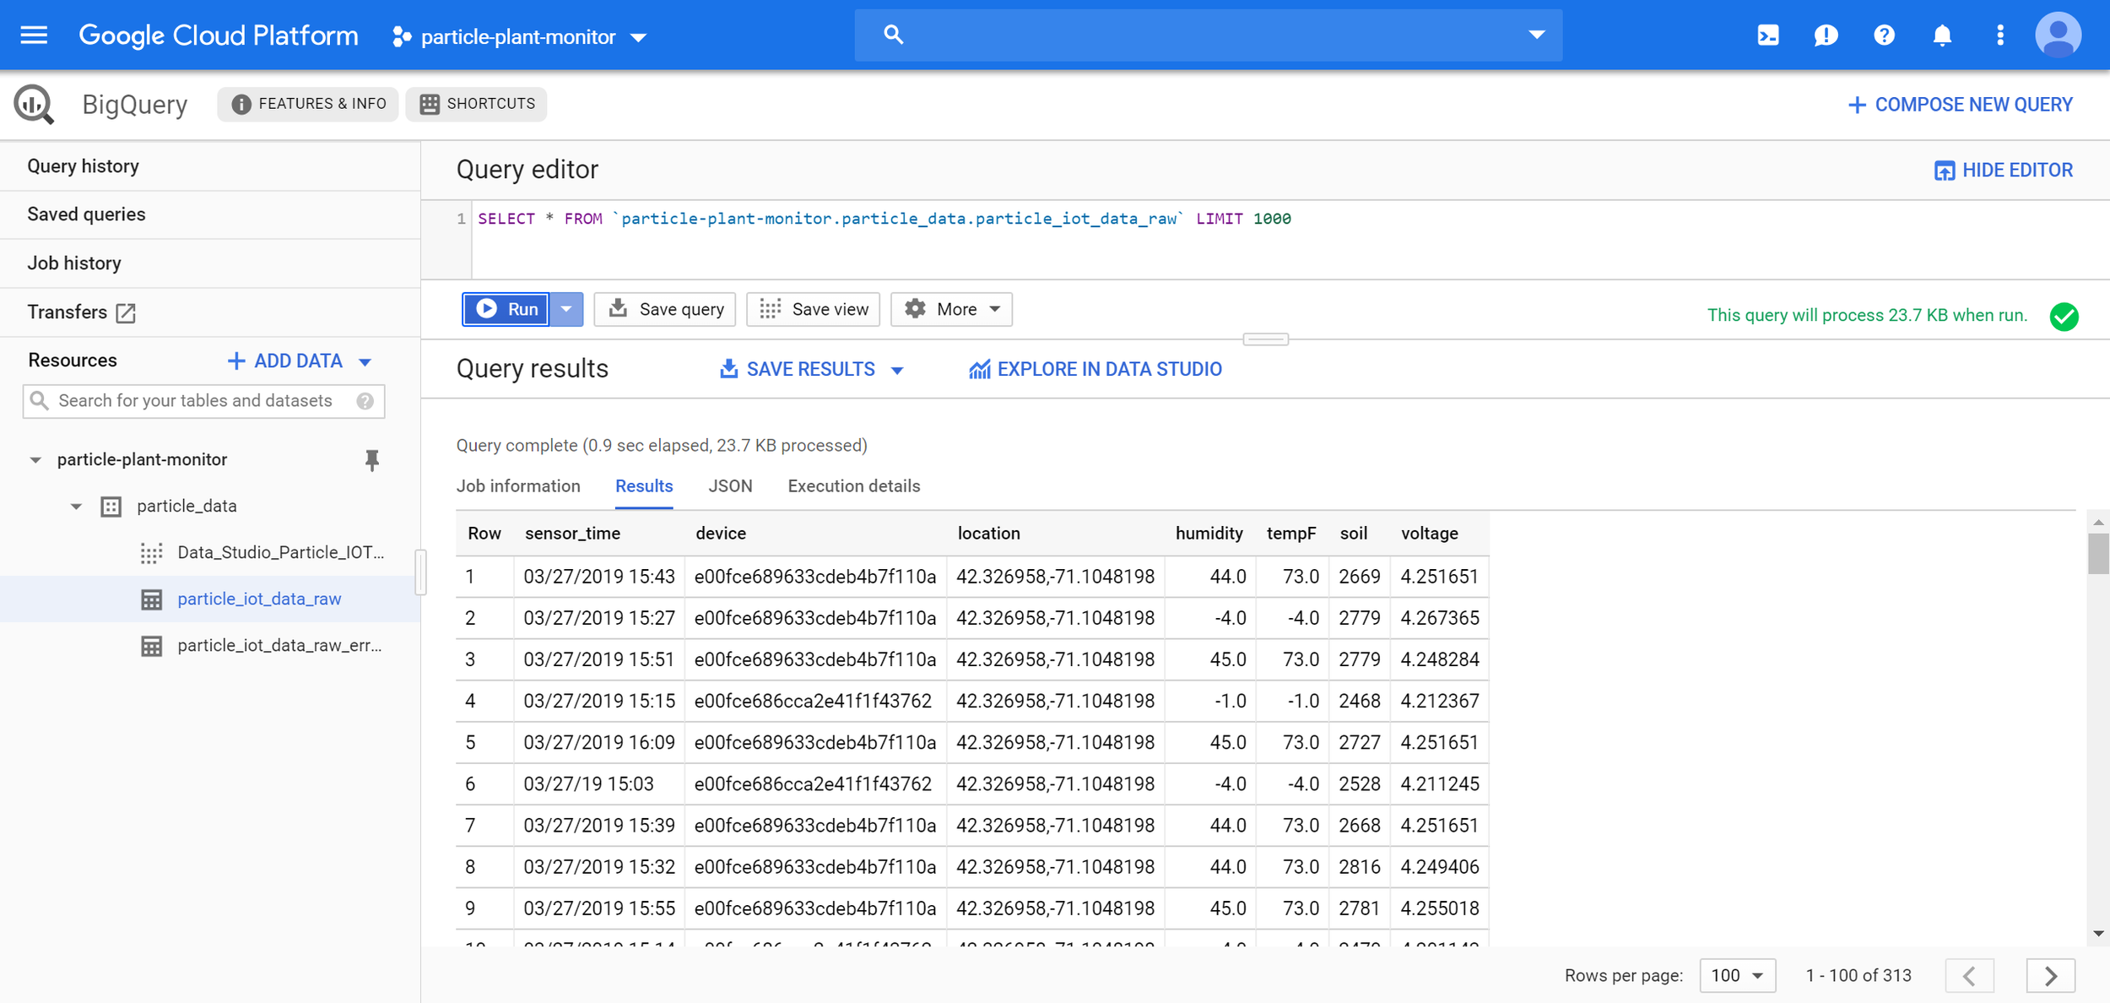Select particle_iot_data_raw_err table

(x=279, y=646)
